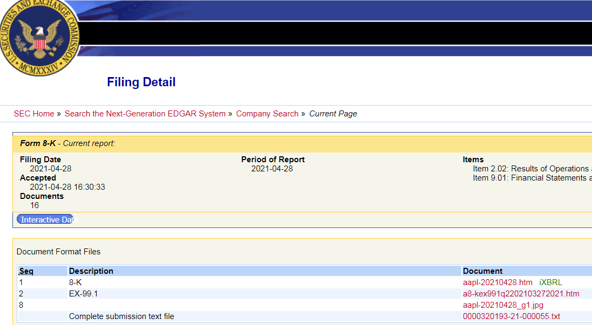Image resolution: width=592 pixels, height=325 pixels.
Task: Select Complete submission text file description
Action: tap(121, 316)
